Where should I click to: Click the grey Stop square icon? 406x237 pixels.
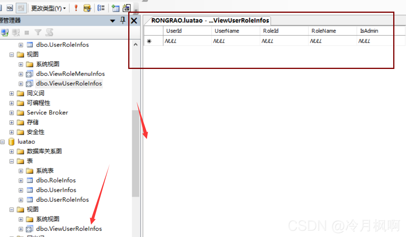point(27,33)
